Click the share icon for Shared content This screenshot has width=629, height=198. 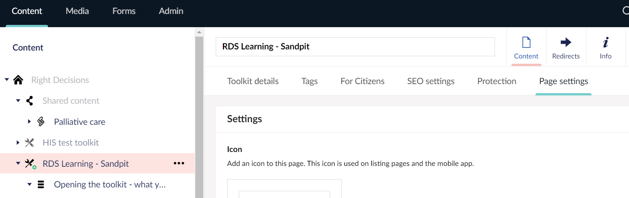(30, 101)
